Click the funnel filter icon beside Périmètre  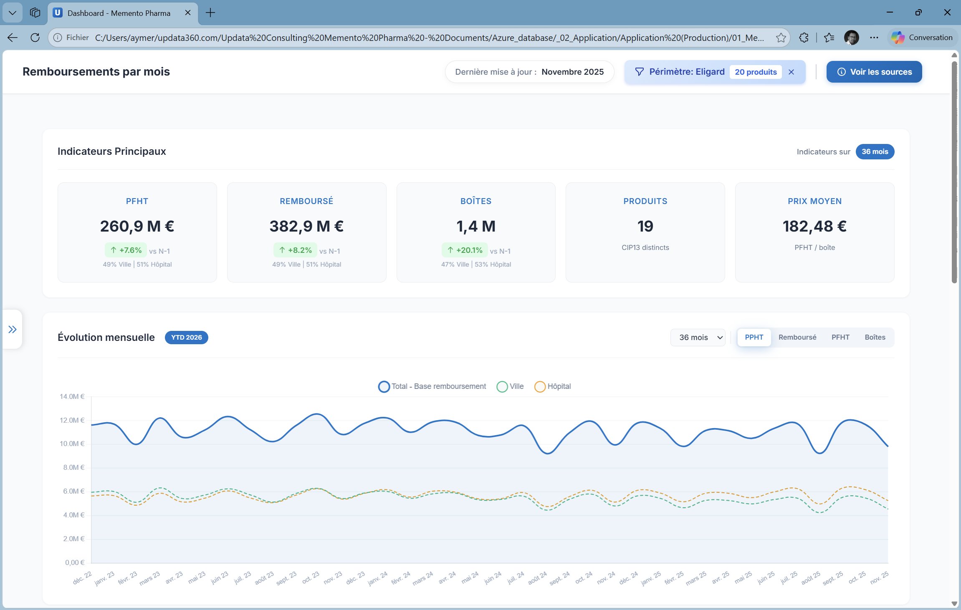pos(639,72)
